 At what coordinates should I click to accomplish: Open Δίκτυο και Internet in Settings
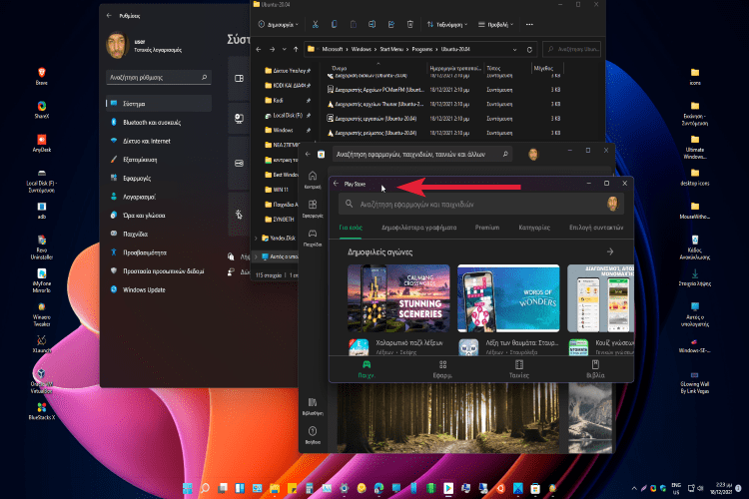point(159,141)
